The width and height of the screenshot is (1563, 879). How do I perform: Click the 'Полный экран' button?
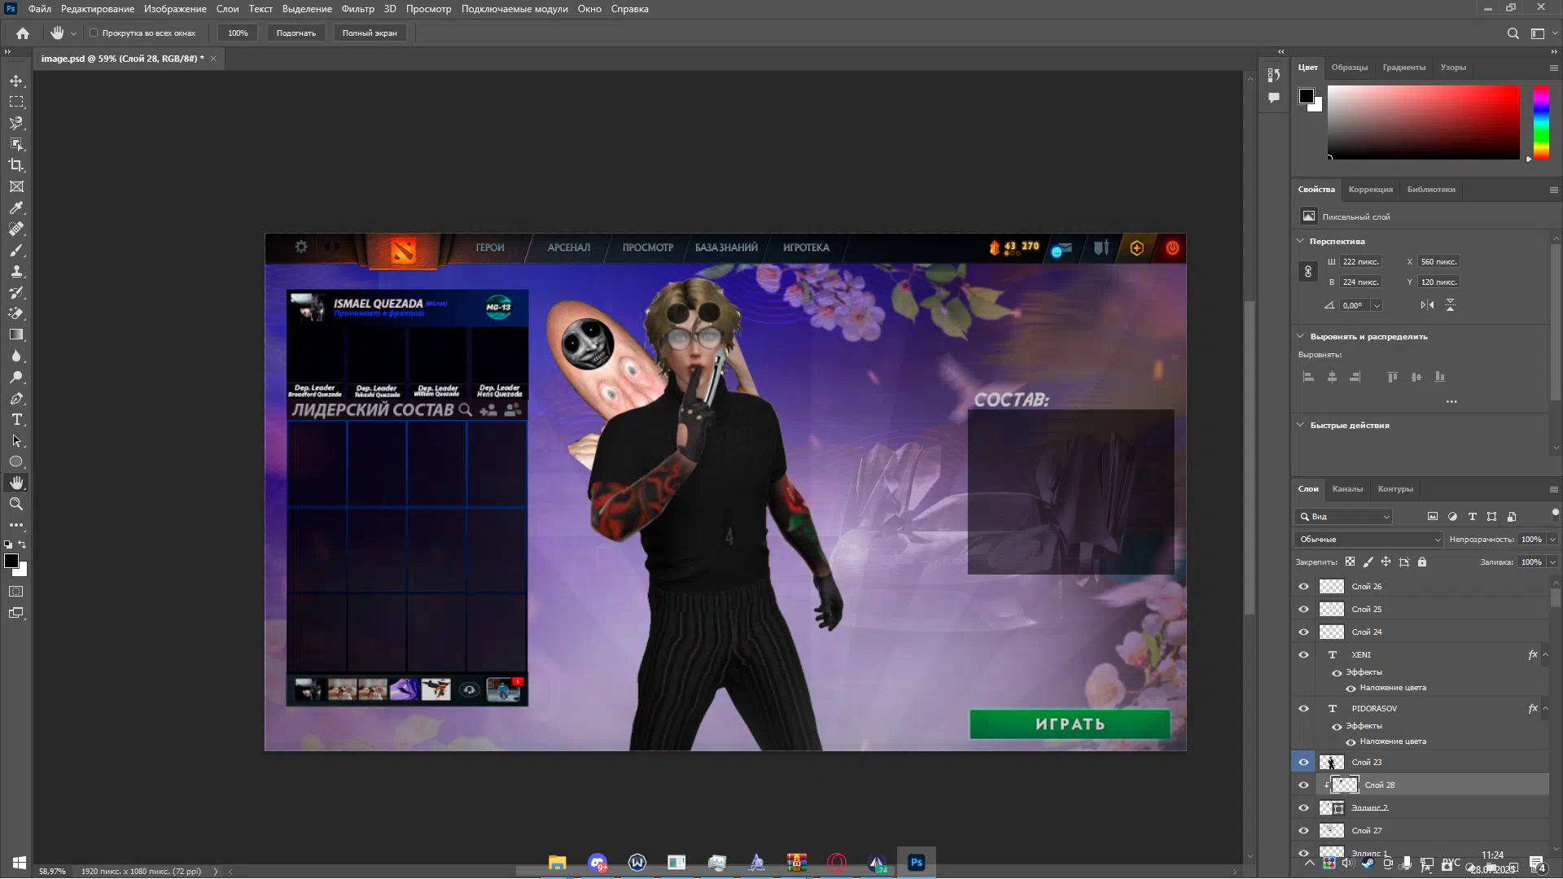tap(370, 33)
